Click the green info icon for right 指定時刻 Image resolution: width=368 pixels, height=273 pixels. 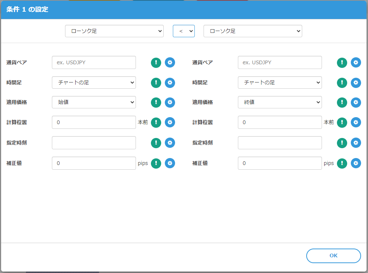[x=342, y=143]
